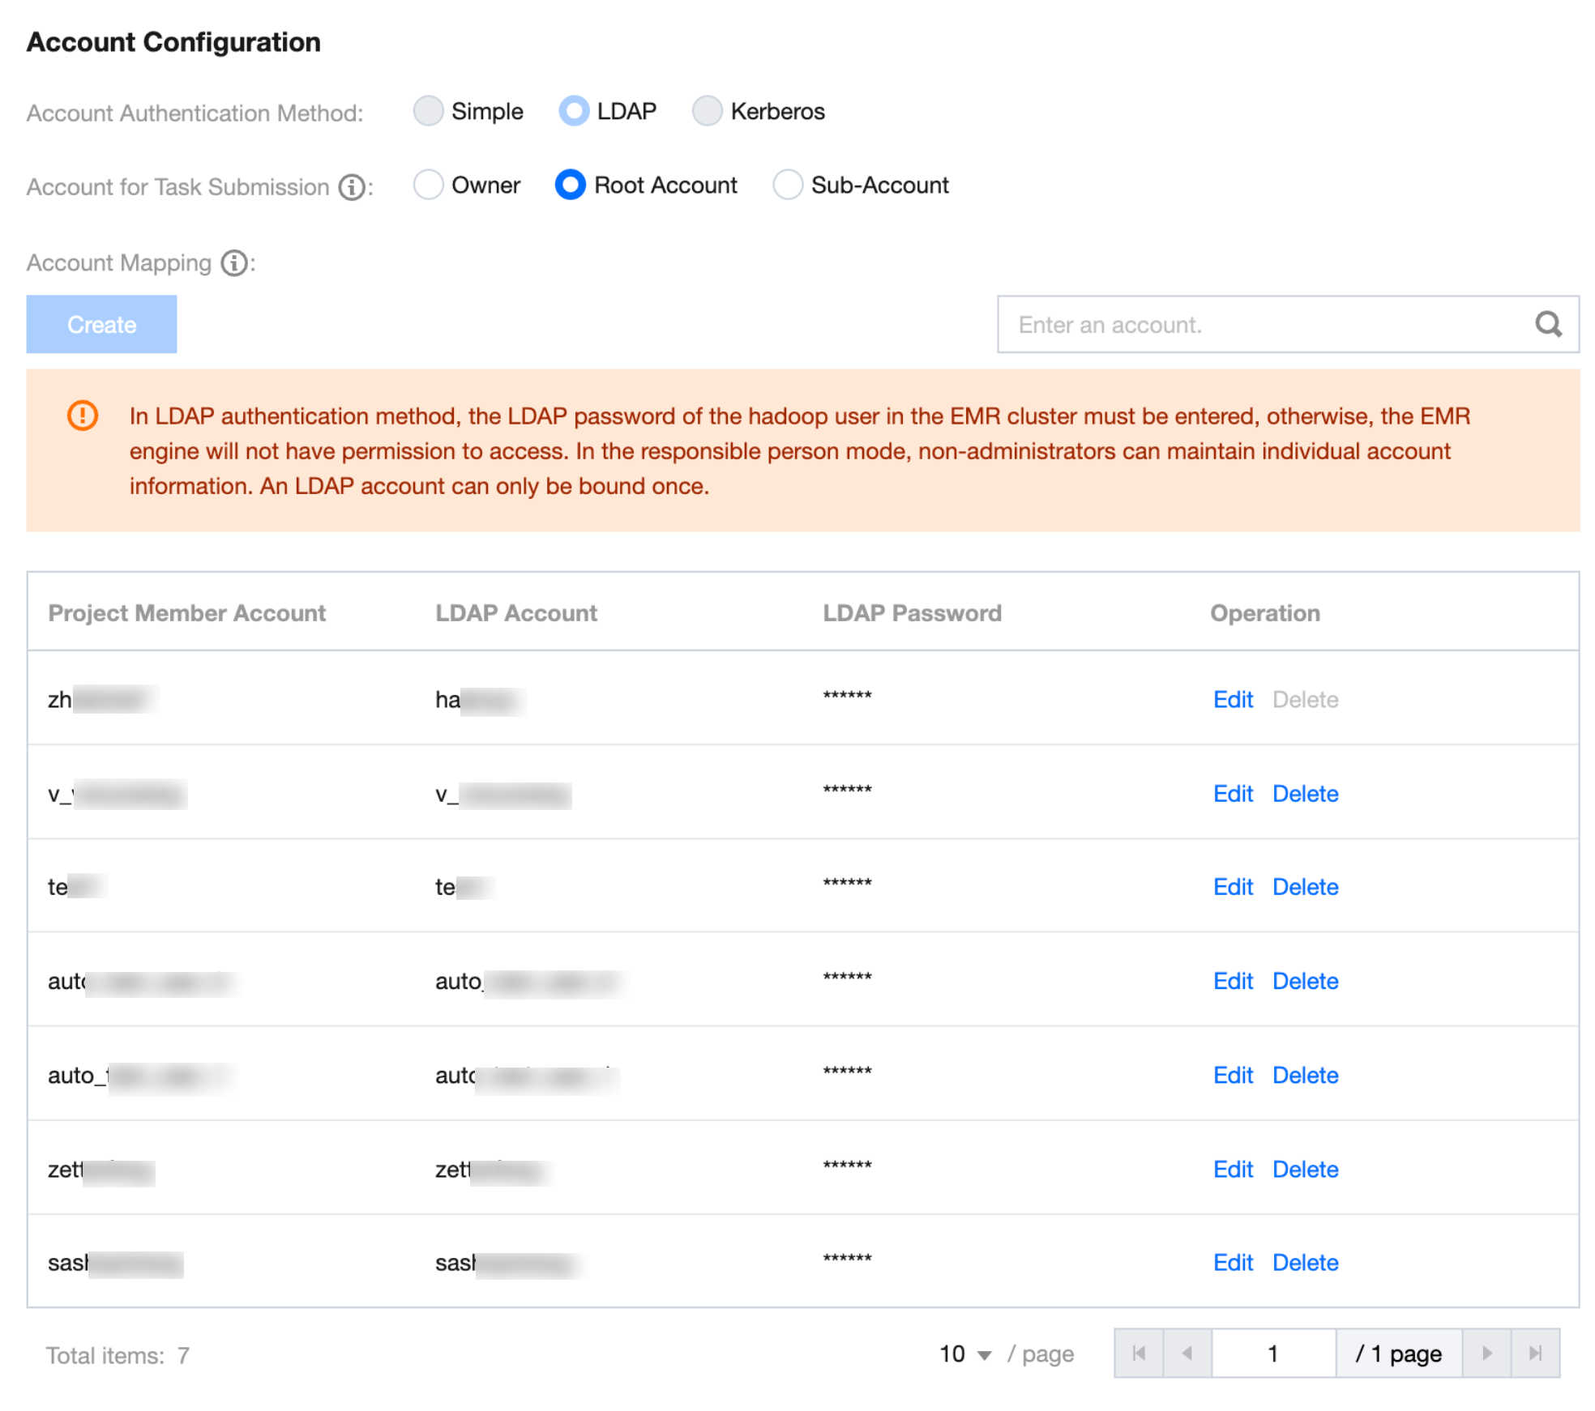Click the search magnifier icon
Viewport: 1595px width, 1411px height.
1547,324
